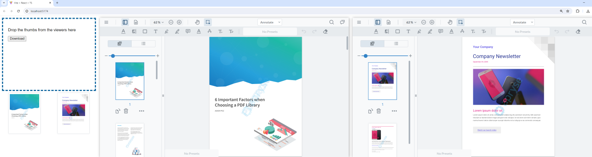
Task: Select the freehand highlighter in the left viewer
Action: 167,31
